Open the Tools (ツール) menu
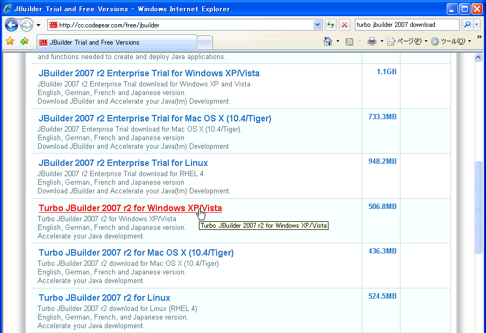Screen dimensions: 486x333 (x=451, y=42)
